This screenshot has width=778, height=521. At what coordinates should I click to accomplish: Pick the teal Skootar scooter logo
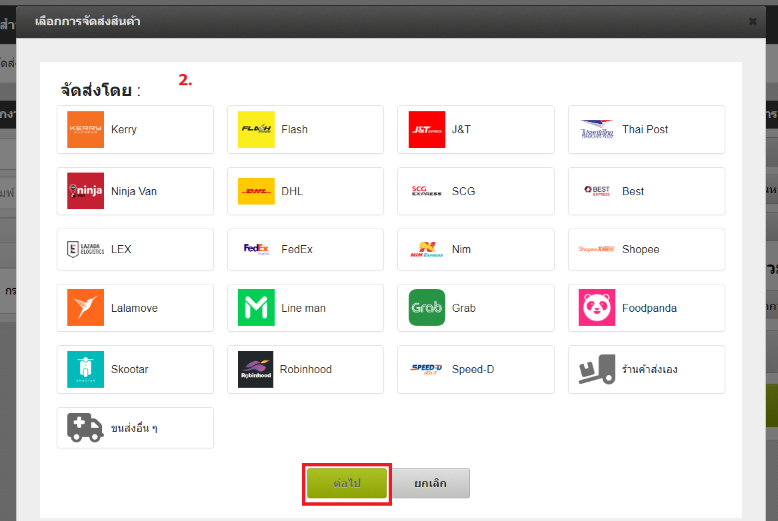(x=86, y=369)
